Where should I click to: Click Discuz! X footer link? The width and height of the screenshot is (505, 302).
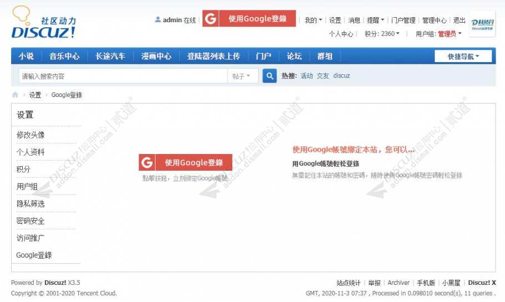coord(482,283)
